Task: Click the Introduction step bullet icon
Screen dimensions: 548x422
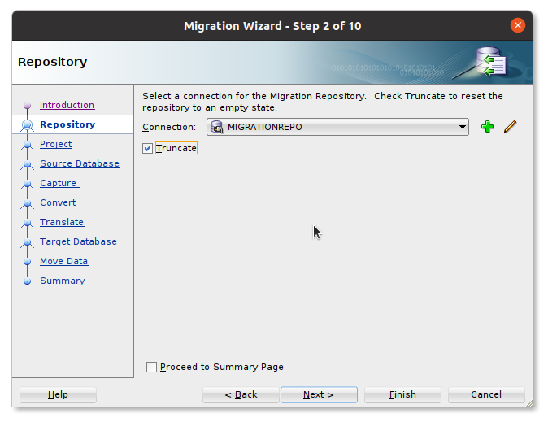Action: pyautogui.click(x=28, y=105)
